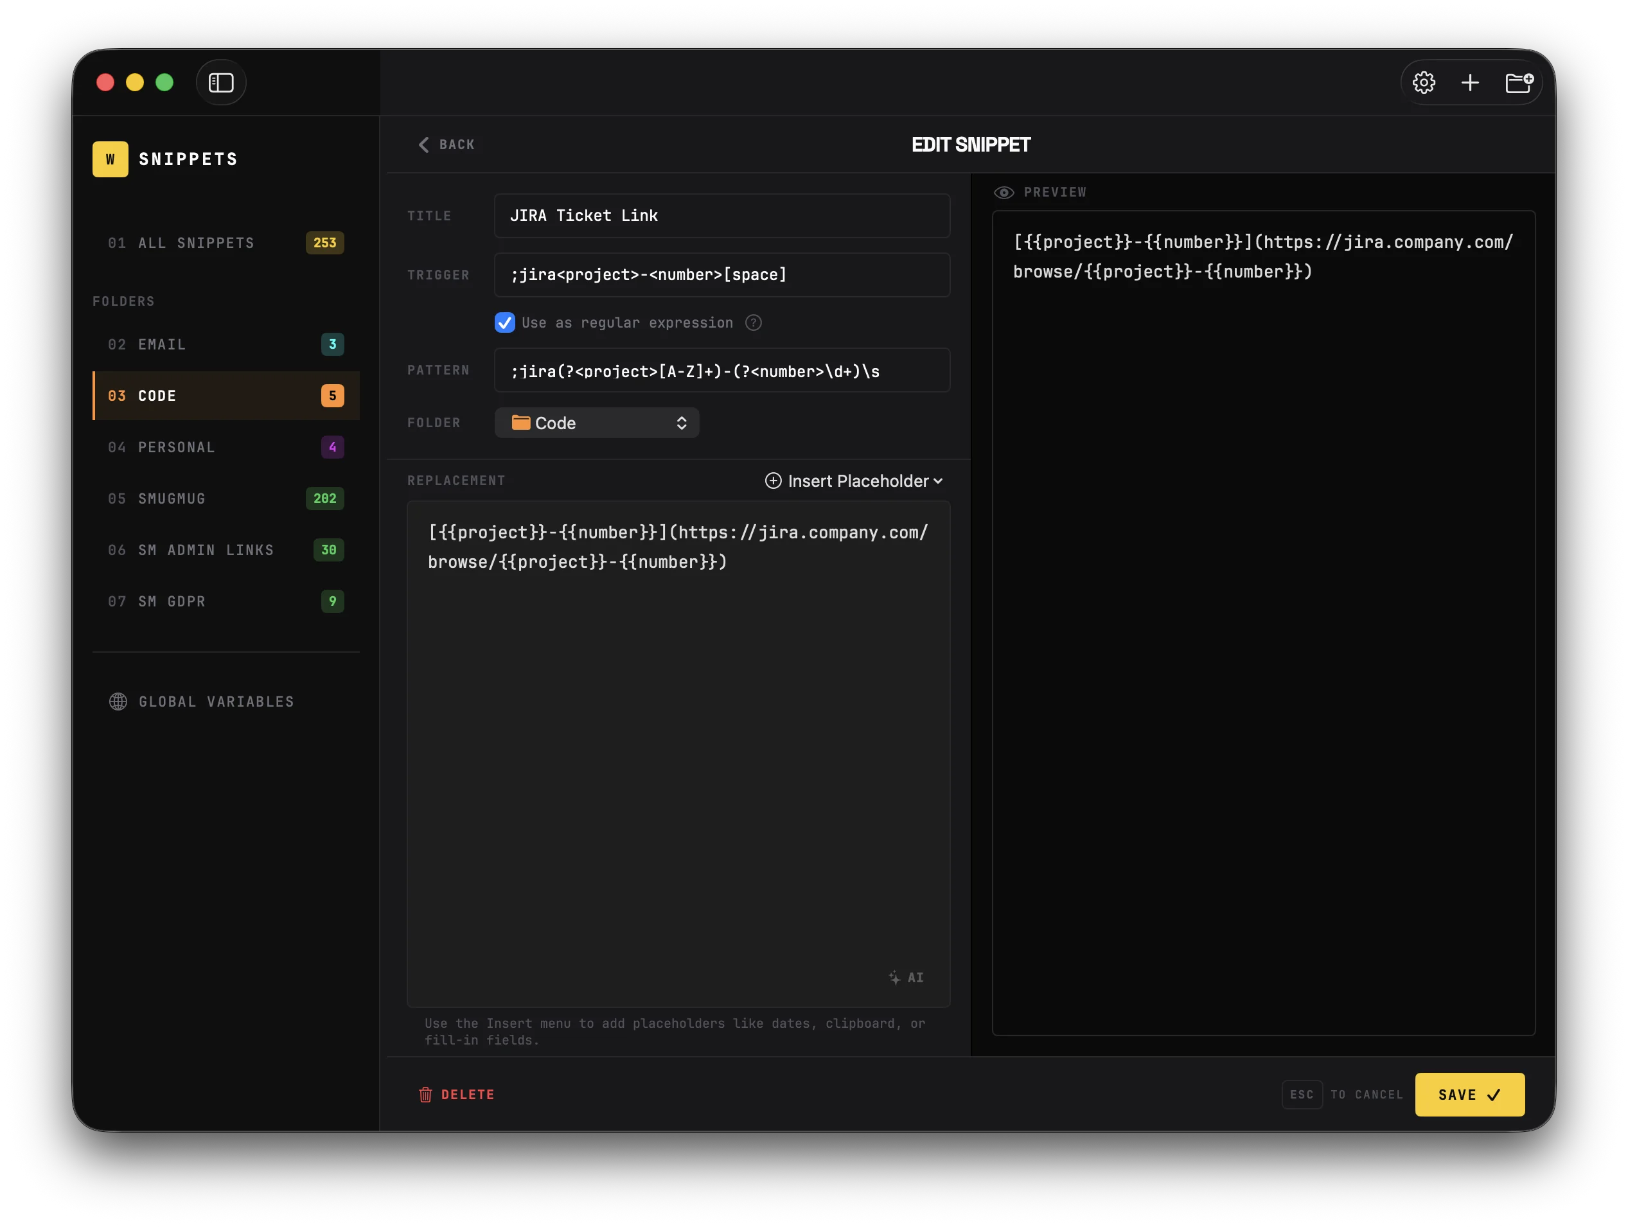Toggle the Preview eye icon
This screenshot has width=1628, height=1227.
pos(1004,192)
